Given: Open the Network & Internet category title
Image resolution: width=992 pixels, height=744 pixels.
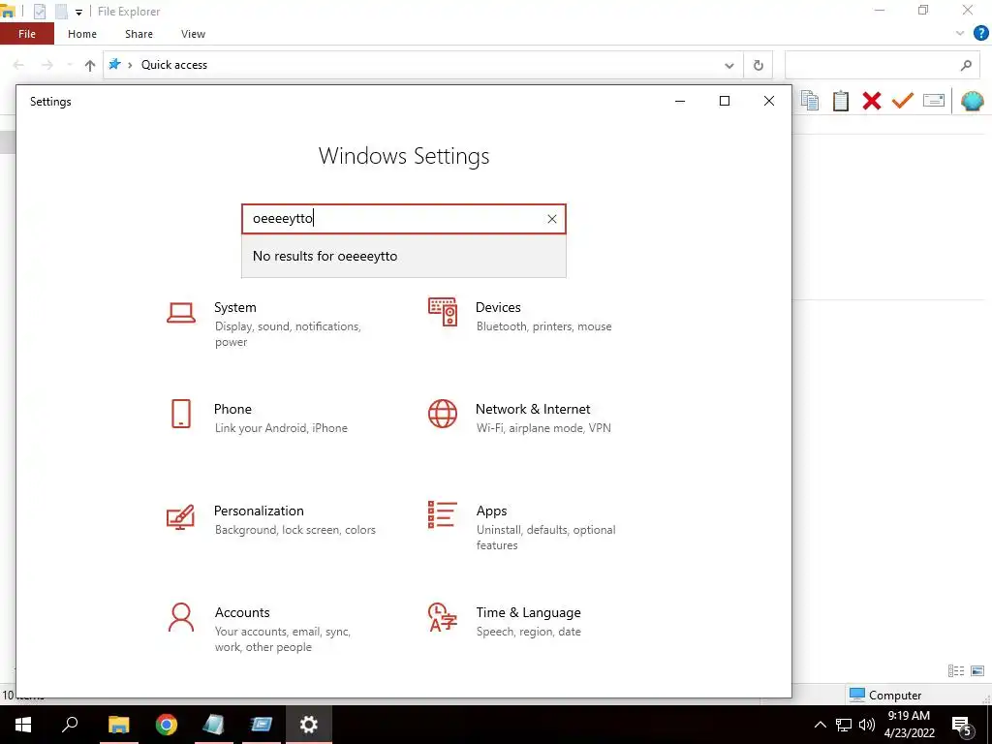Looking at the screenshot, I should coord(533,409).
